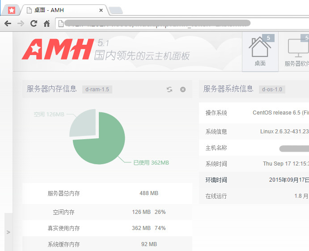The image size is (309, 251).
Task: Refresh the 服务器内存信息 panel
Action: point(169,89)
